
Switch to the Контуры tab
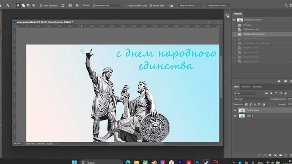(x=257, y=87)
